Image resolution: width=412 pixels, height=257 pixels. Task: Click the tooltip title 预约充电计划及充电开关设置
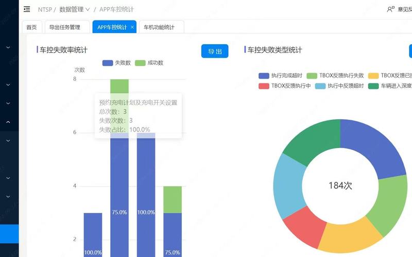138,102
